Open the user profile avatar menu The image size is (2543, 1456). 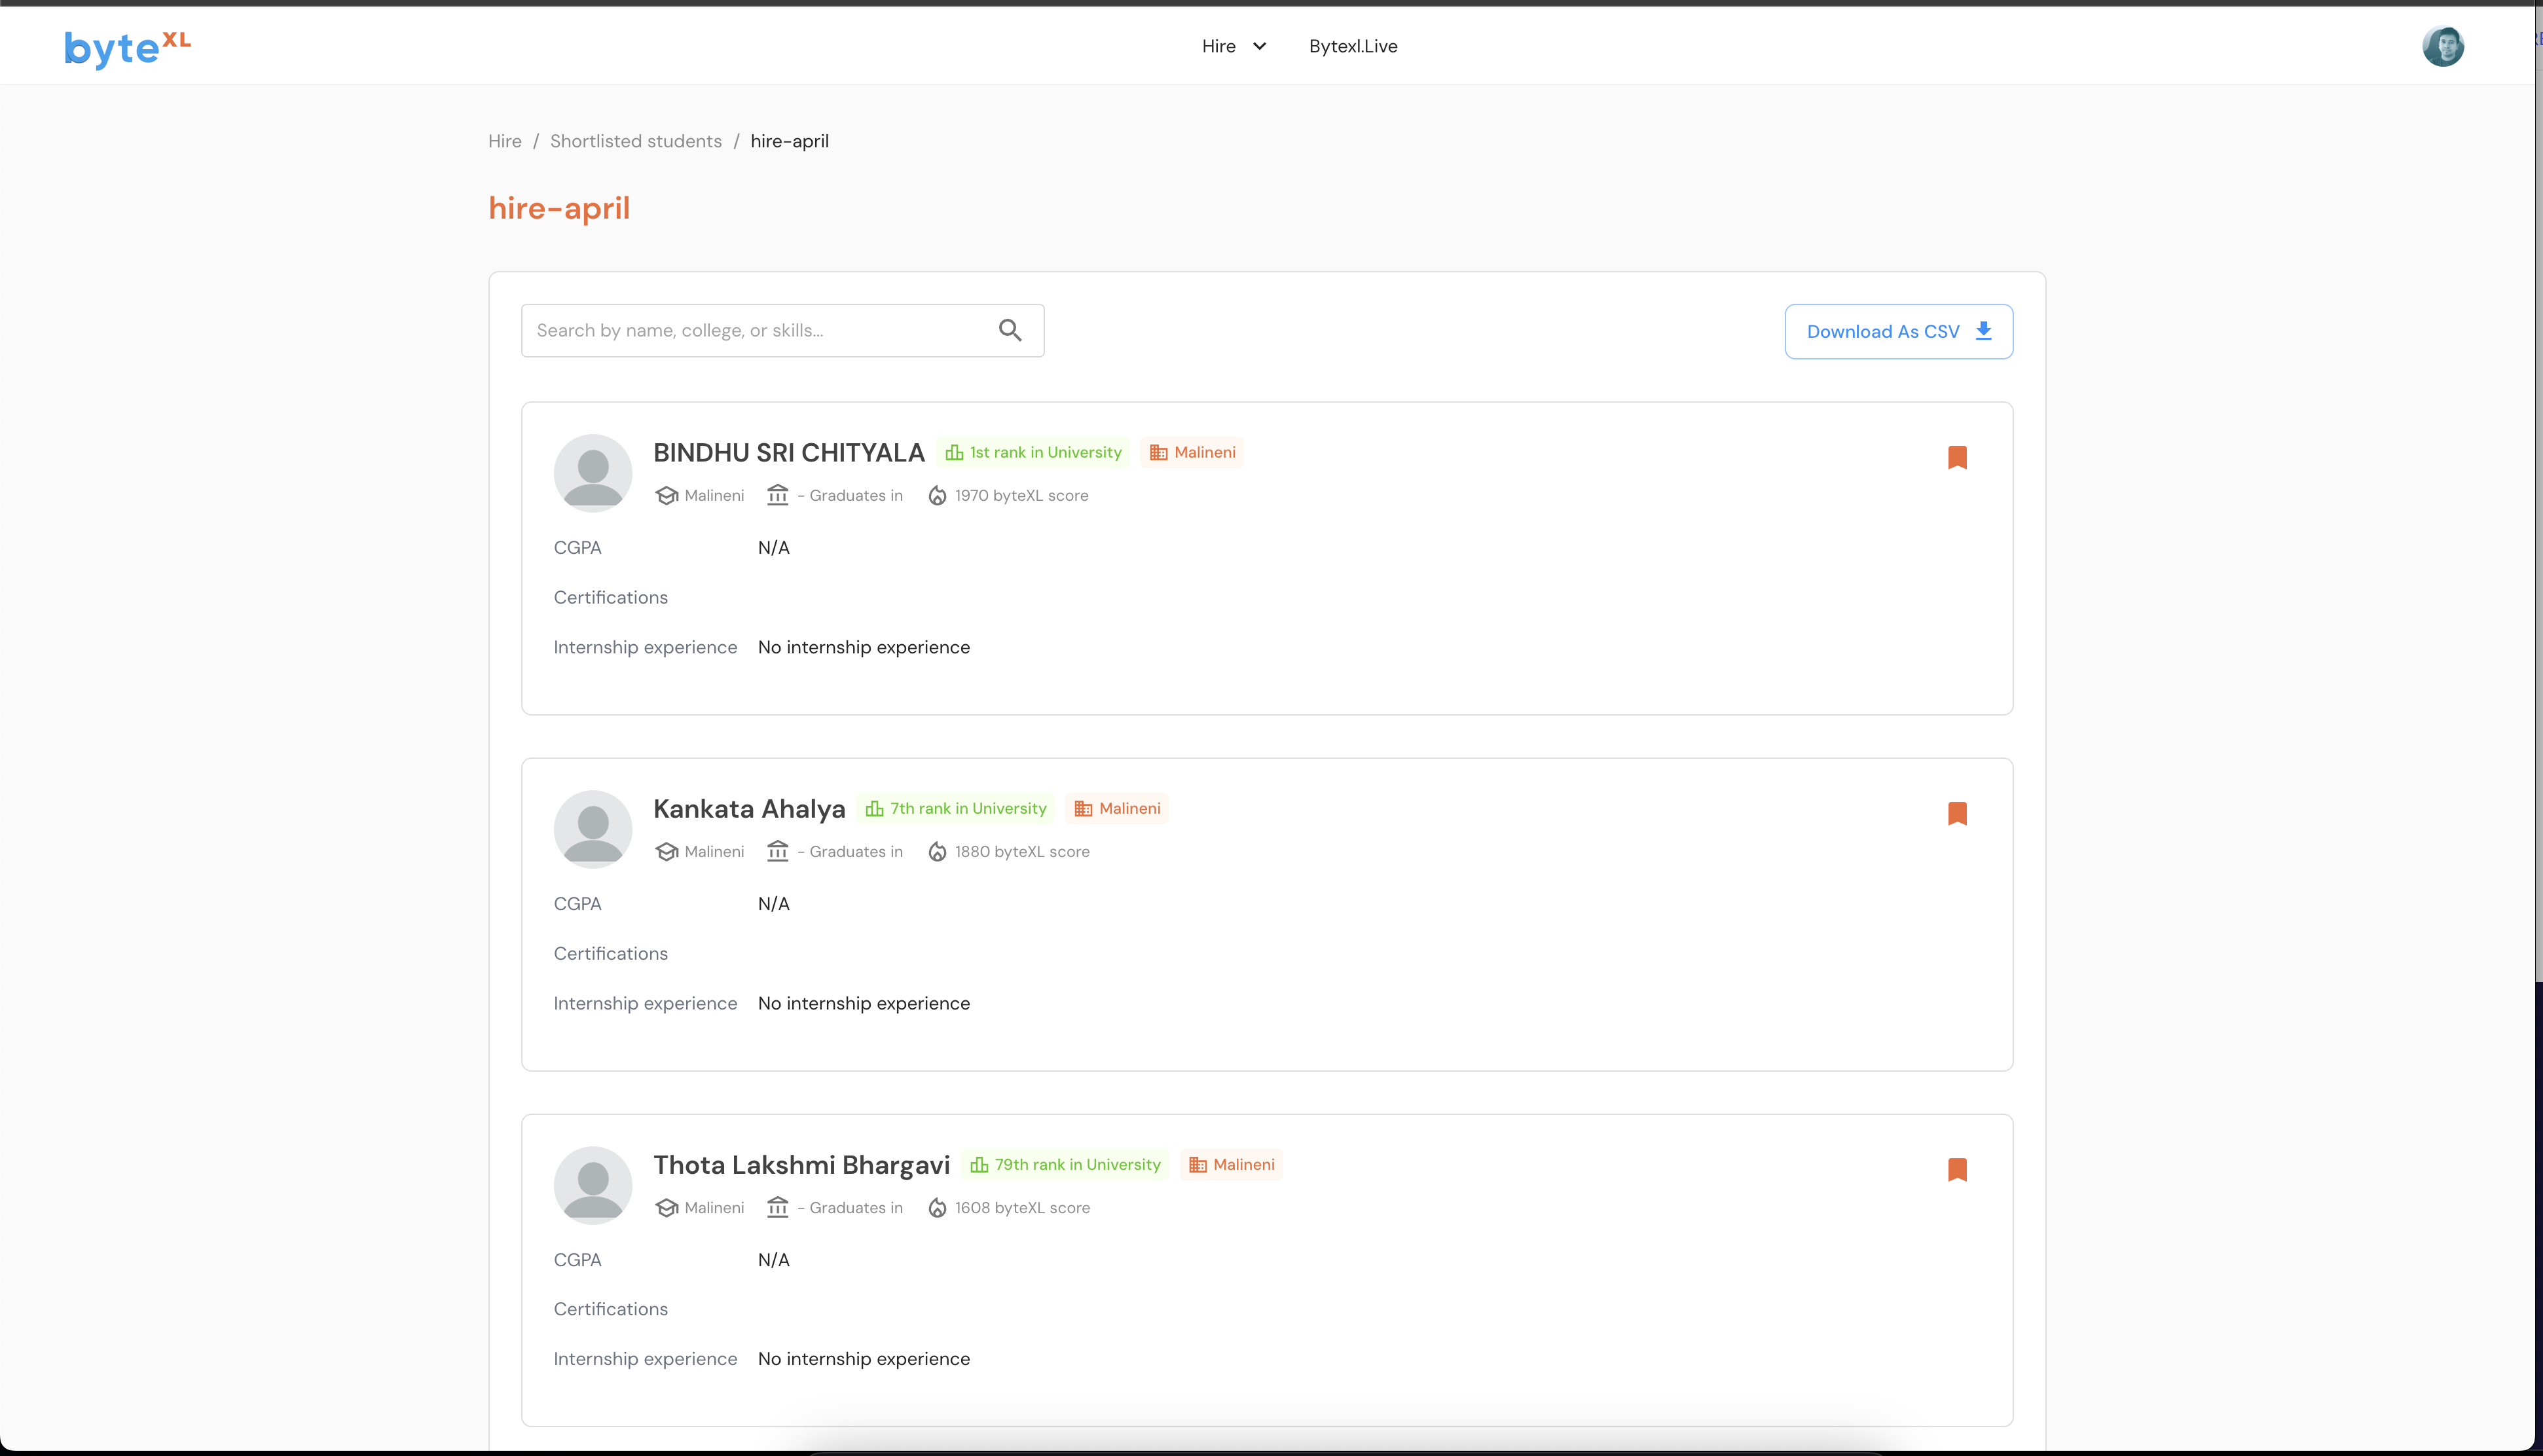point(2442,46)
